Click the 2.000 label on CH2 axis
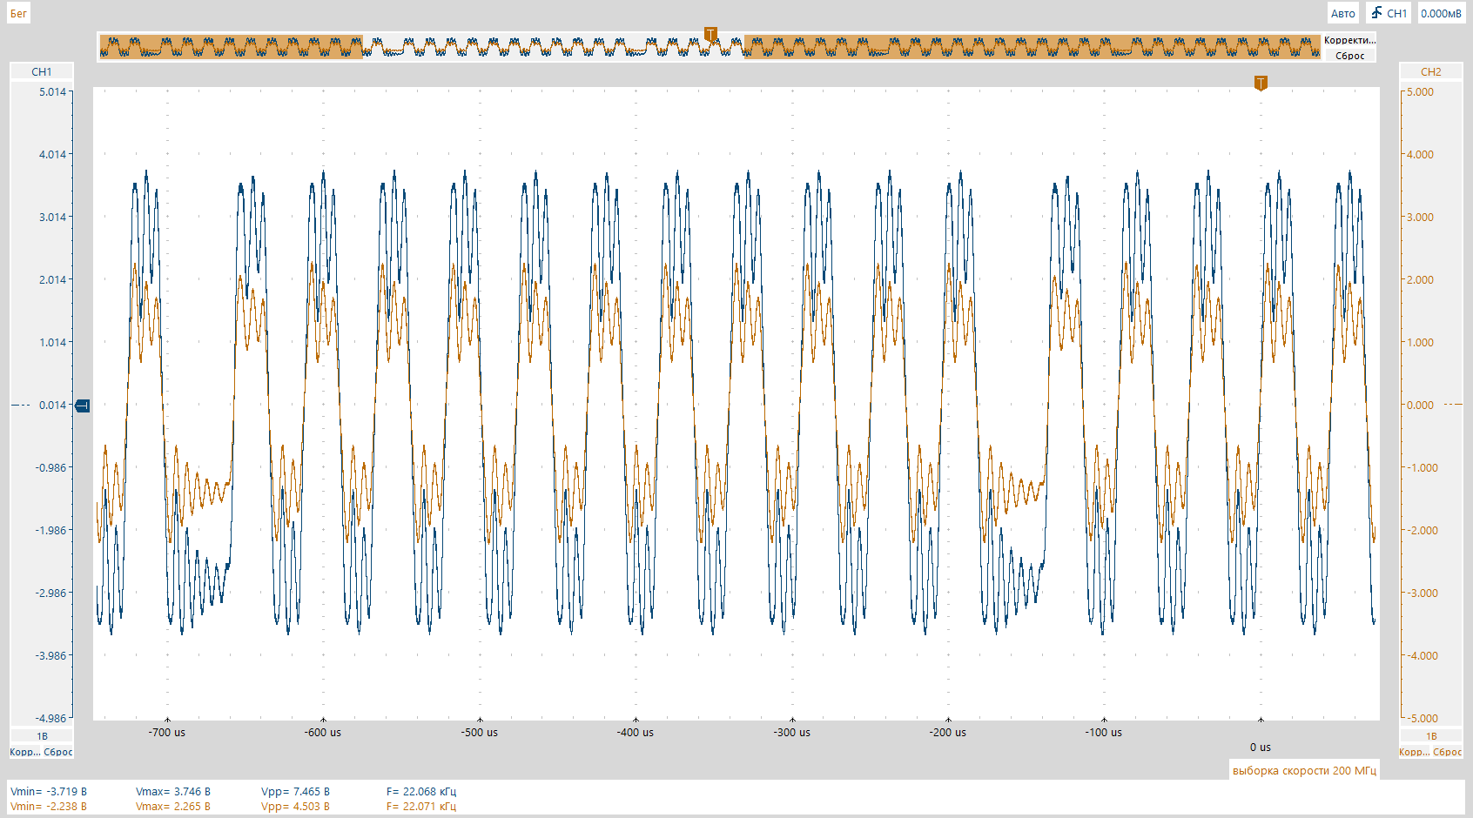Image resolution: width=1473 pixels, height=818 pixels. coord(1420,279)
